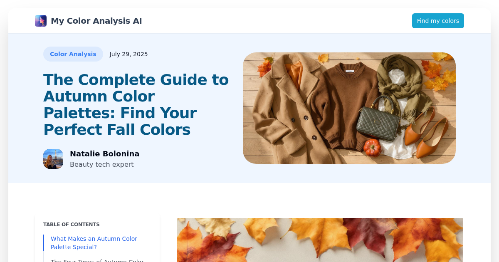The width and height of the screenshot is (499, 262).
Task: Open the My Color Analysis AI home link
Action: pos(89,21)
